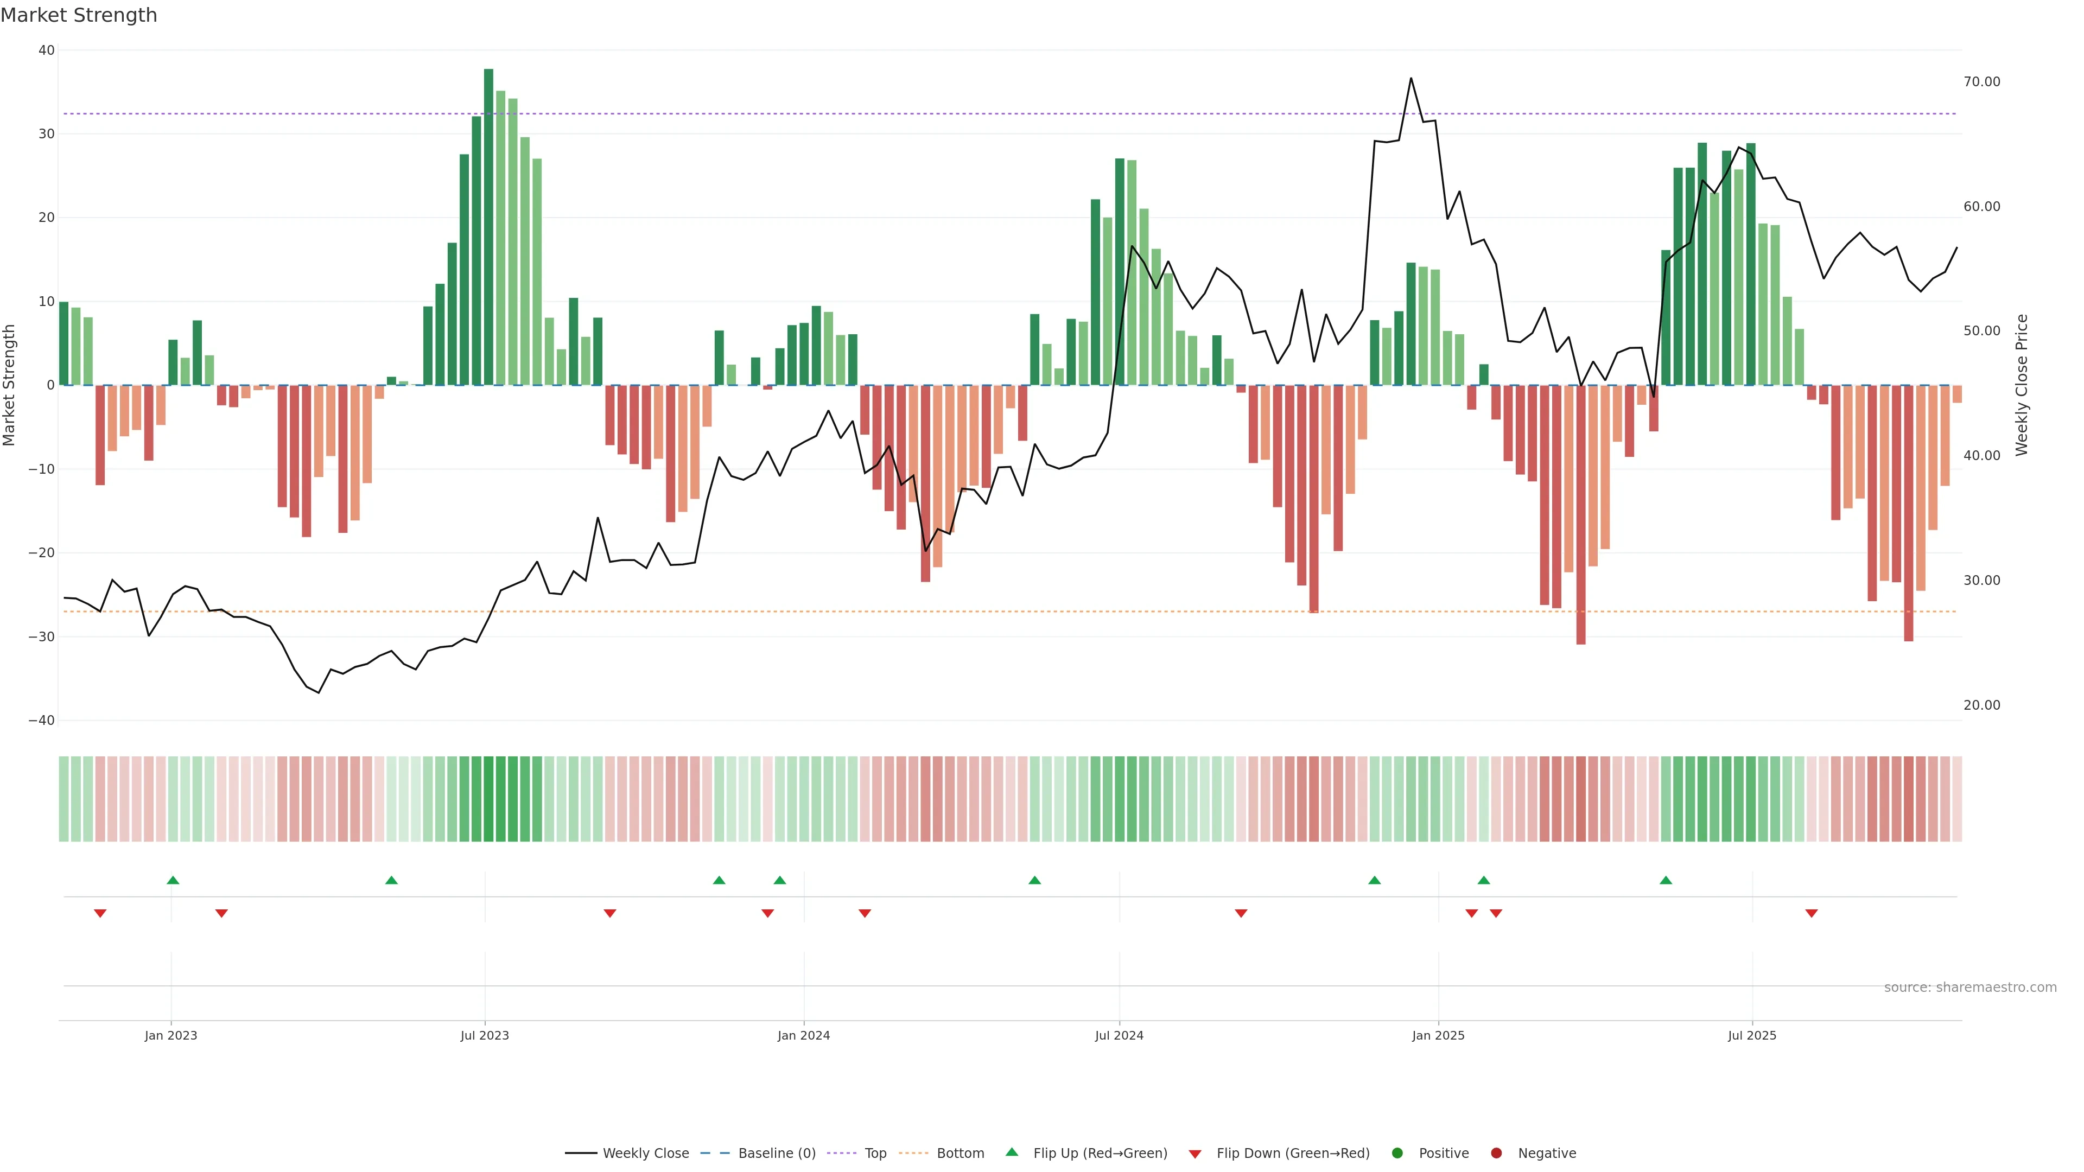This screenshot has width=2084, height=1172.
Task: Click flip-up marker nearest Jan 2023
Action: [173, 880]
